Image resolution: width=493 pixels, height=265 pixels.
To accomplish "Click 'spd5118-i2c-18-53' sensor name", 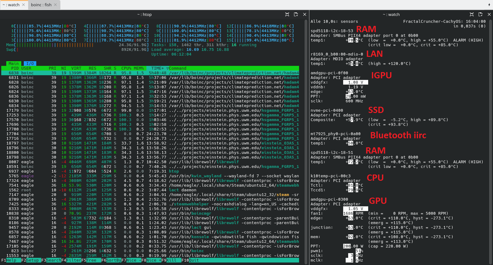I will [332, 31].
